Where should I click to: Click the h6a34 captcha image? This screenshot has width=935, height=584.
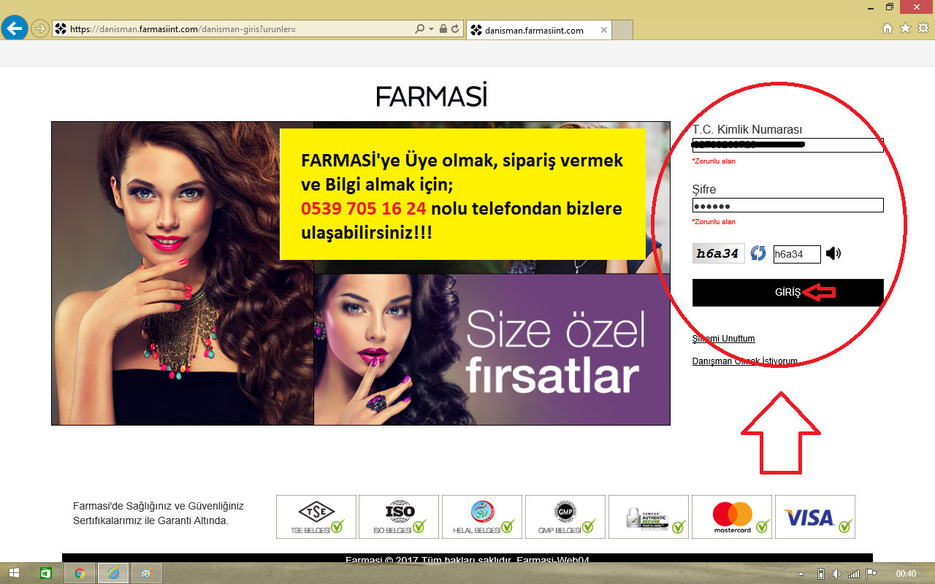click(719, 253)
